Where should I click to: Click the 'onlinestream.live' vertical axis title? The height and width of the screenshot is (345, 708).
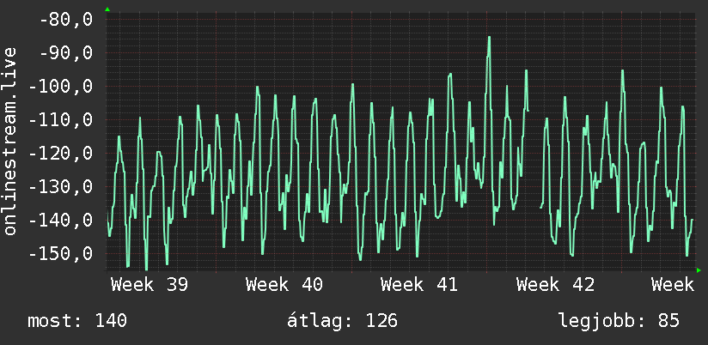click(x=10, y=141)
